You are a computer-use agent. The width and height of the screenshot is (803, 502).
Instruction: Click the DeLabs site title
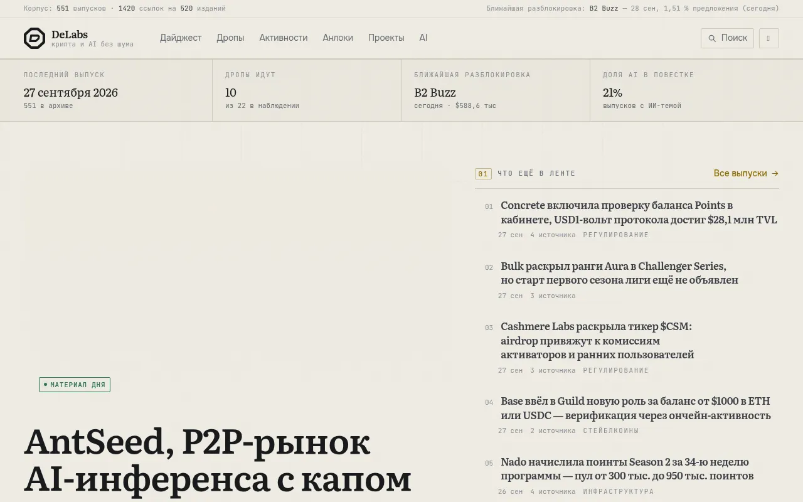[70, 35]
